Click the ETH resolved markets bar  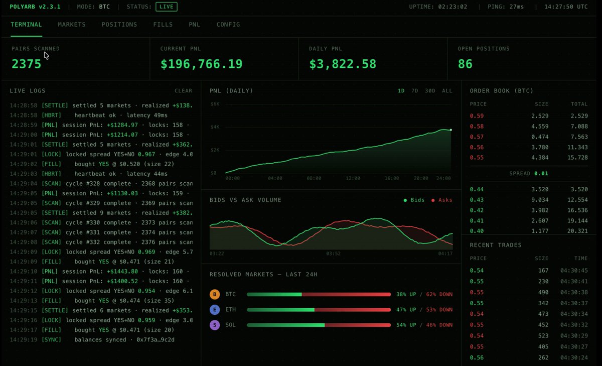tap(319, 310)
